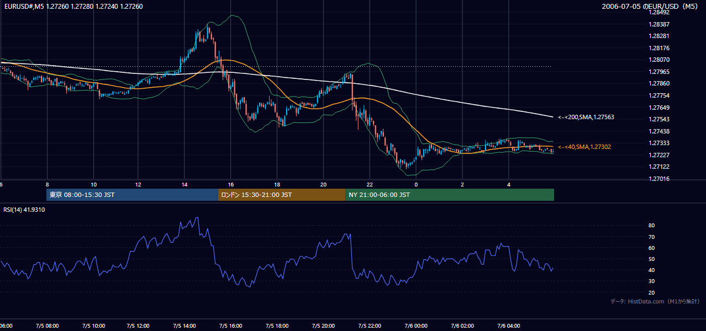Click the 7/5 10:00 time axis label

coord(93,326)
